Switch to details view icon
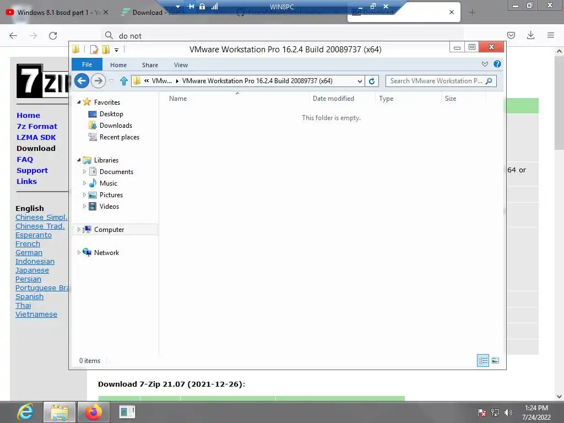The width and height of the screenshot is (564, 423). (x=482, y=360)
